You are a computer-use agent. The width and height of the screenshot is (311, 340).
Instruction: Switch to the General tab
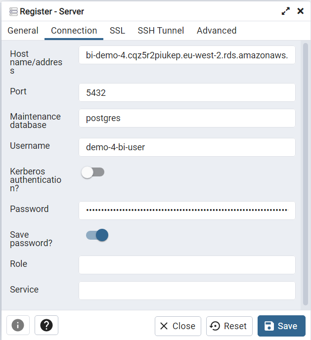[23, 31]
